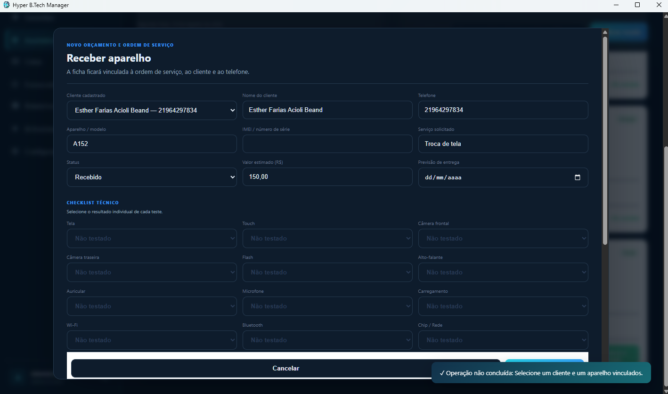Focus the Nome do cliente field
The width and height of the screenshot is (668, 394).
click(x=327, y=110)
